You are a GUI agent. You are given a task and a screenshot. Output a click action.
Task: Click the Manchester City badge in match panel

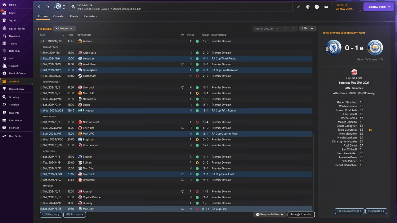(x=375, y=48)
